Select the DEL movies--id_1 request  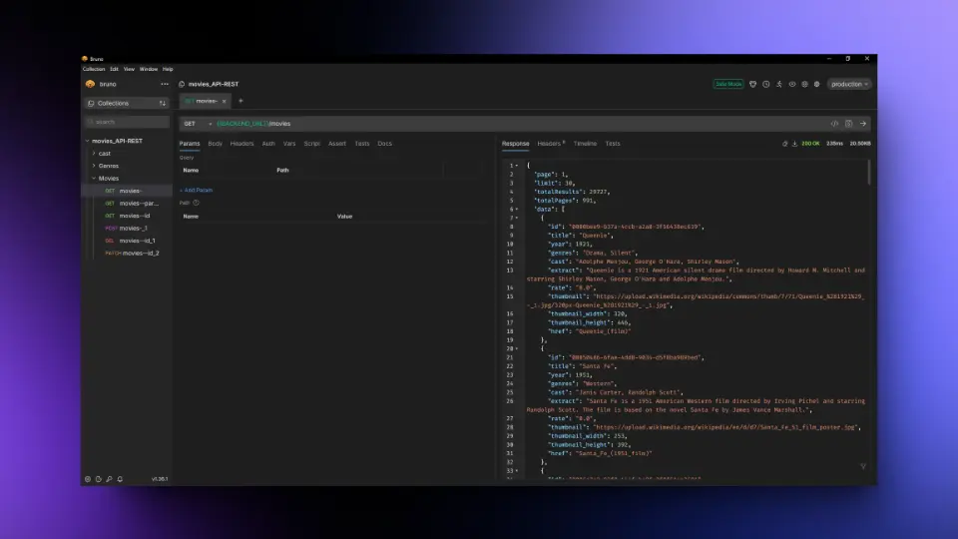point(127,241)
